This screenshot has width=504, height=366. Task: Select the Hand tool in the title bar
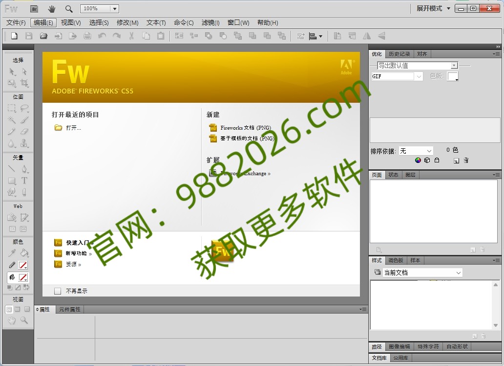click(51, 9)
